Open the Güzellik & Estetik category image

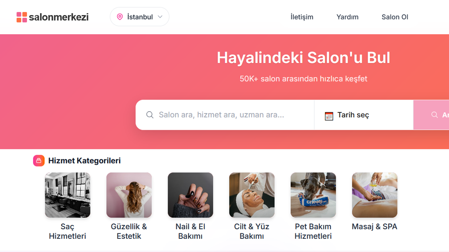point(129,195)
